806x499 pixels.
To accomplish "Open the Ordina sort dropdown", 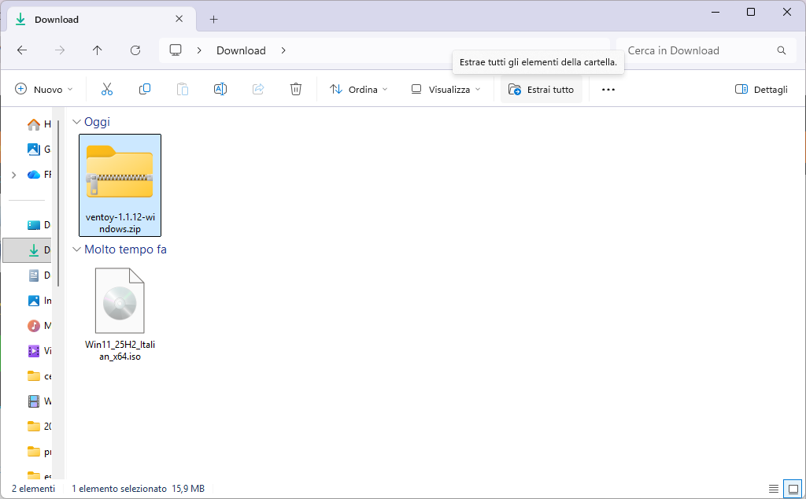I will pos(358,90).
